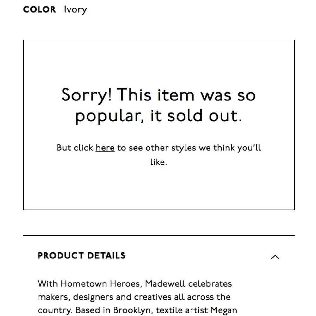Click the "popular, it sold out." headline line
Viewport: 316px width, 316px height.
click(159, 116)
